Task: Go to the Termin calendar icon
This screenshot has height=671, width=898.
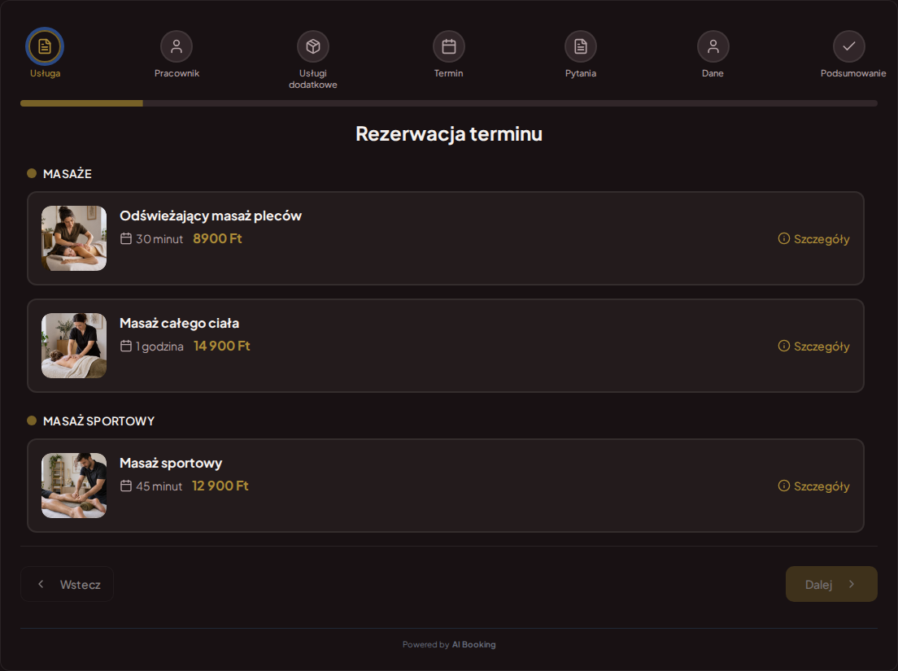Action: (x=448, y=46)
